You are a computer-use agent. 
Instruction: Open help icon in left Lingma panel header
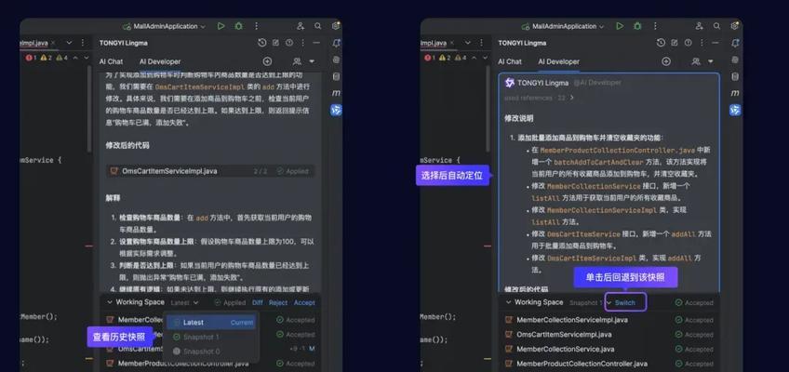point(289,43)
